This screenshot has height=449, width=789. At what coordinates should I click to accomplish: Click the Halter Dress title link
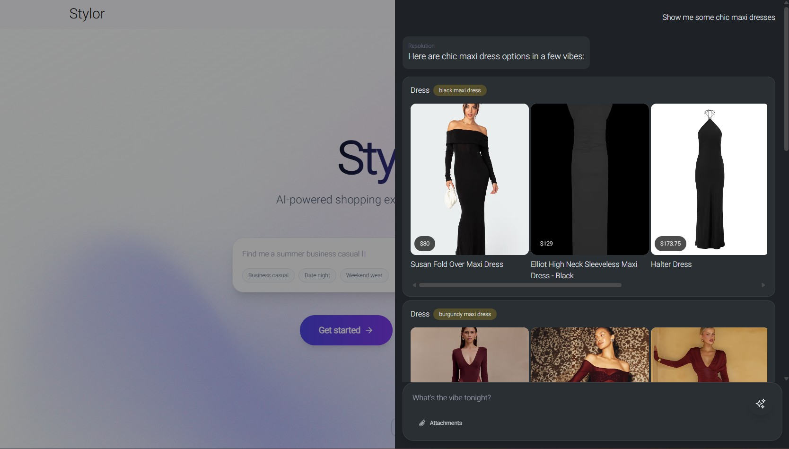[671, 264]
